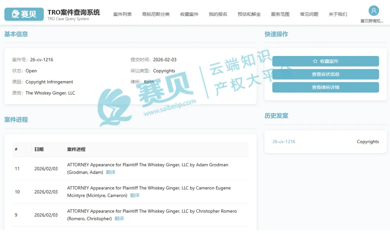Click the 案件进程 section heading
This screenshot has height=234, width=390.
click(x=16, y=120)
